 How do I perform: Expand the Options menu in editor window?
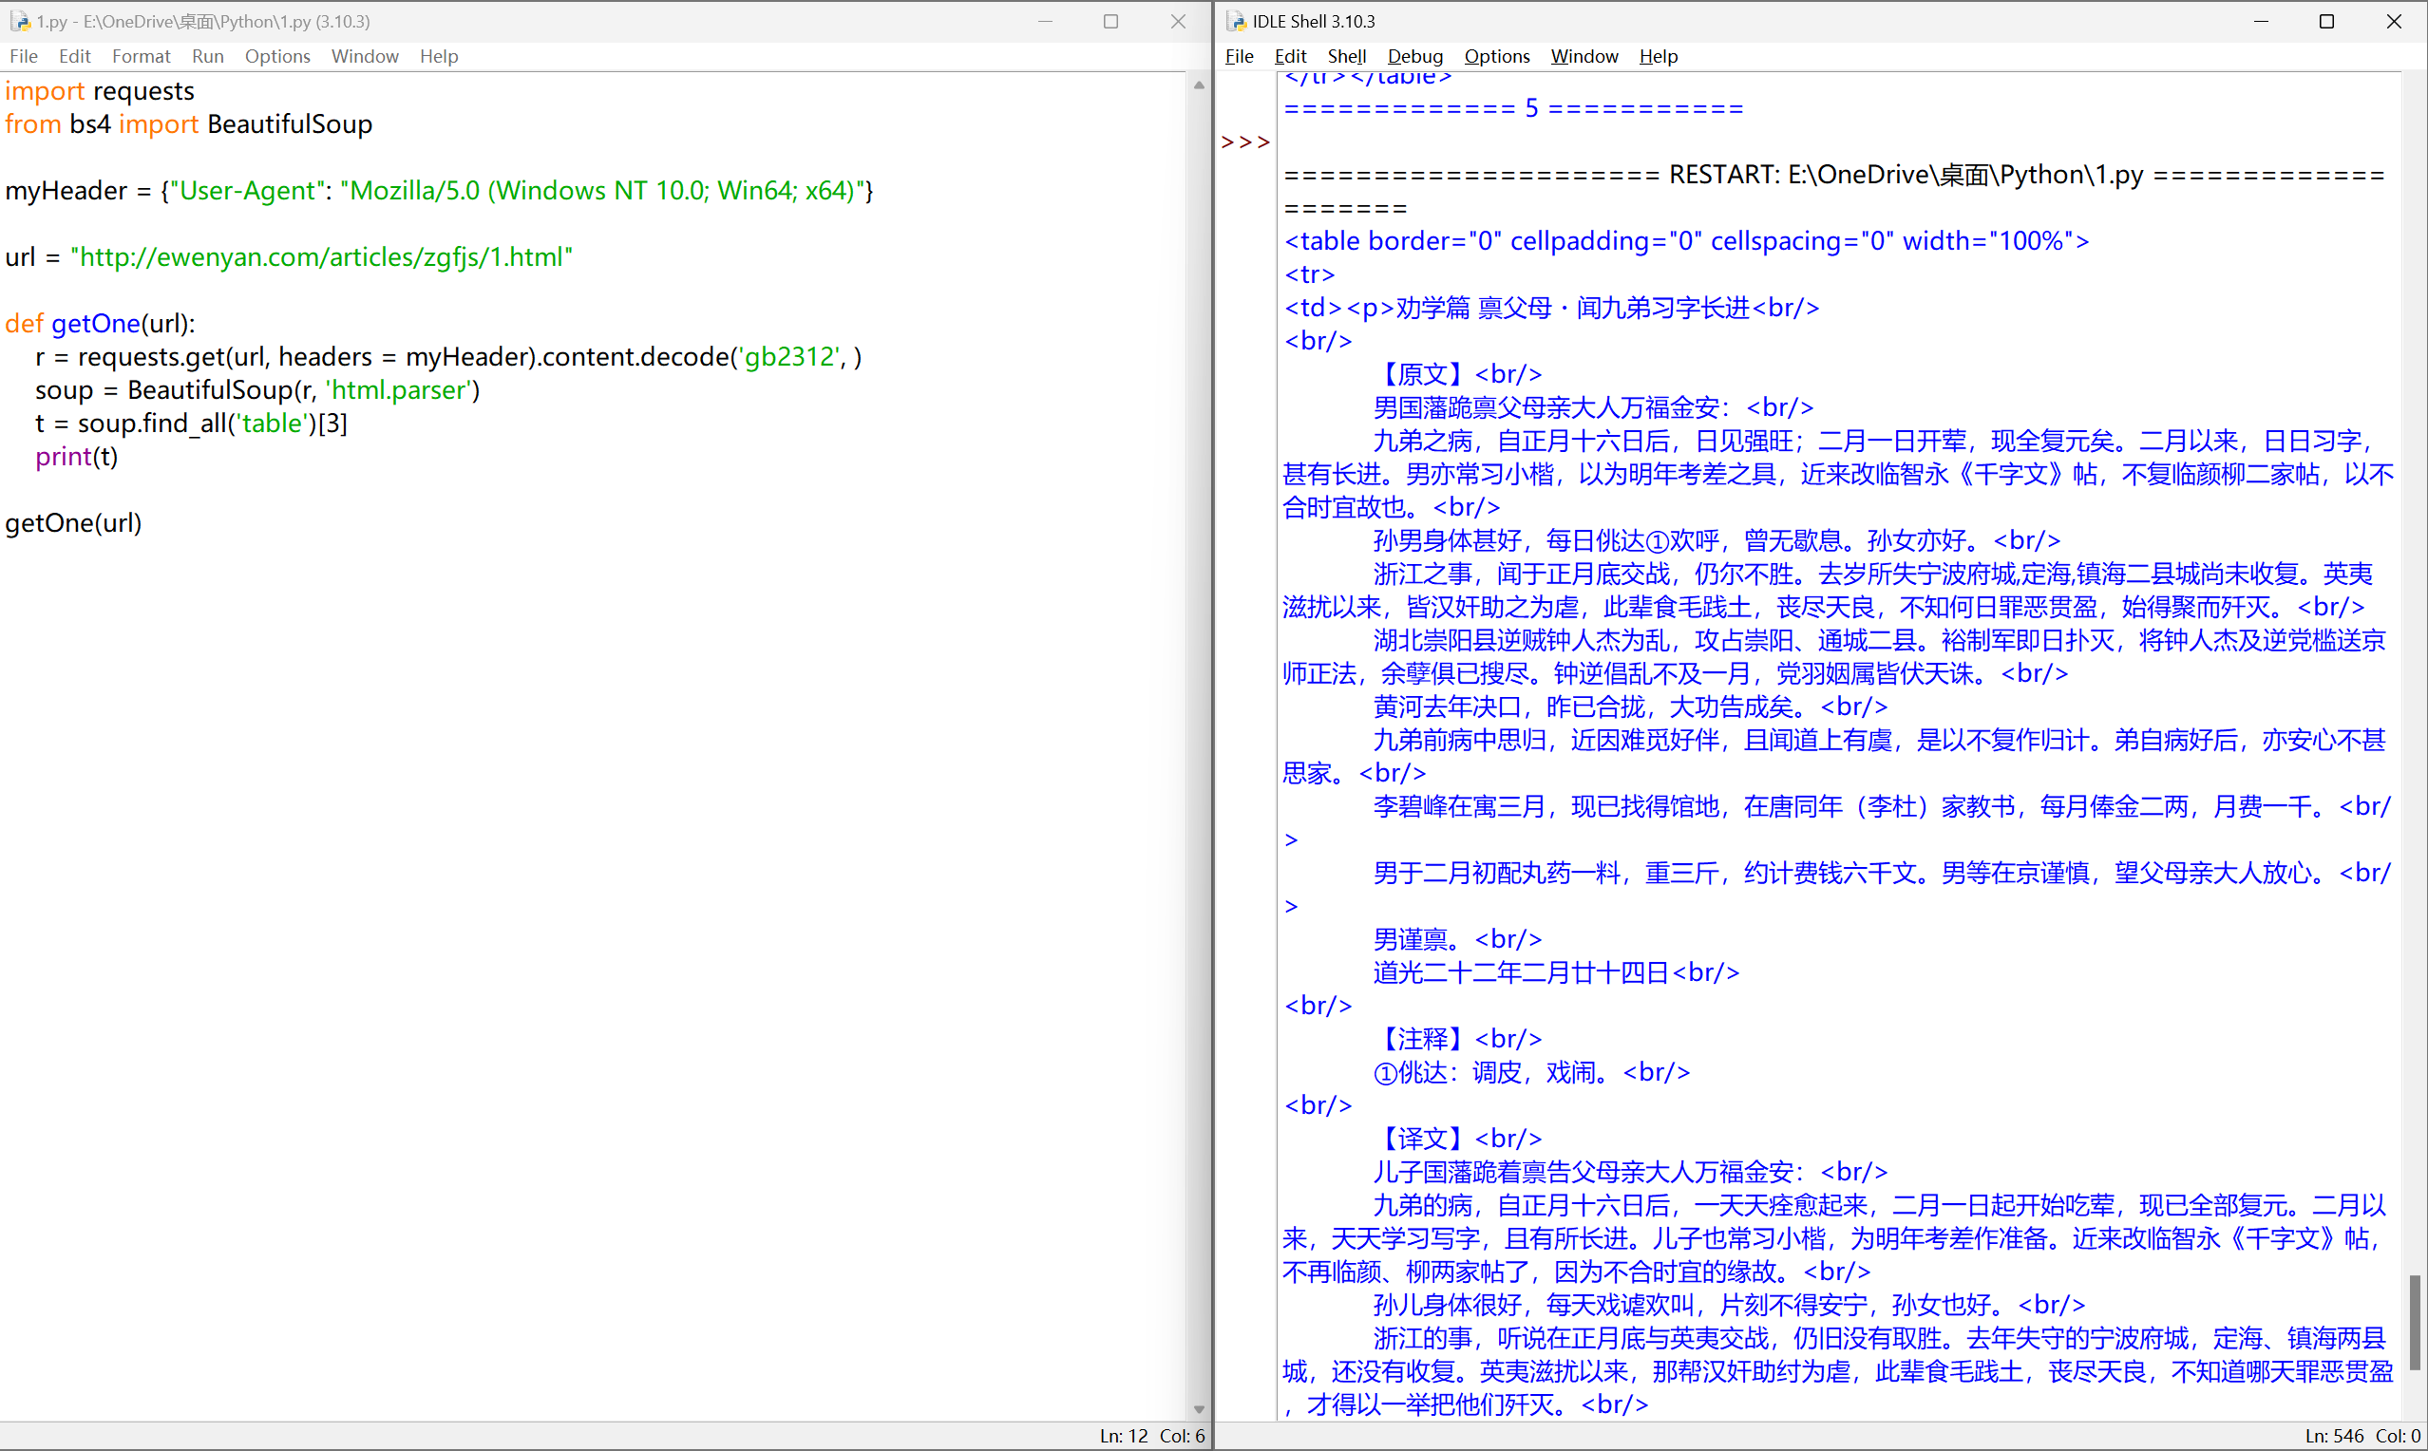pyautogui.click(x=277, y=56)
